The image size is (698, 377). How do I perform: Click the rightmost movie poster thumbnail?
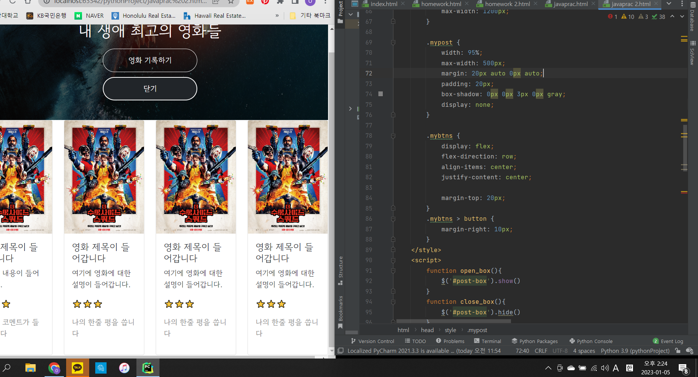click(288, 177)
